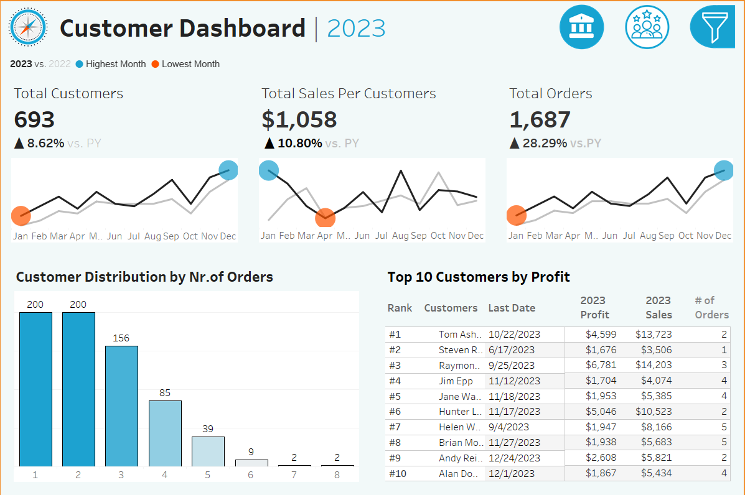The height and width of the screenshot is (495, 745).
Task: Select the 2023 label in the dashboard title
Action: tap(356, 29)
